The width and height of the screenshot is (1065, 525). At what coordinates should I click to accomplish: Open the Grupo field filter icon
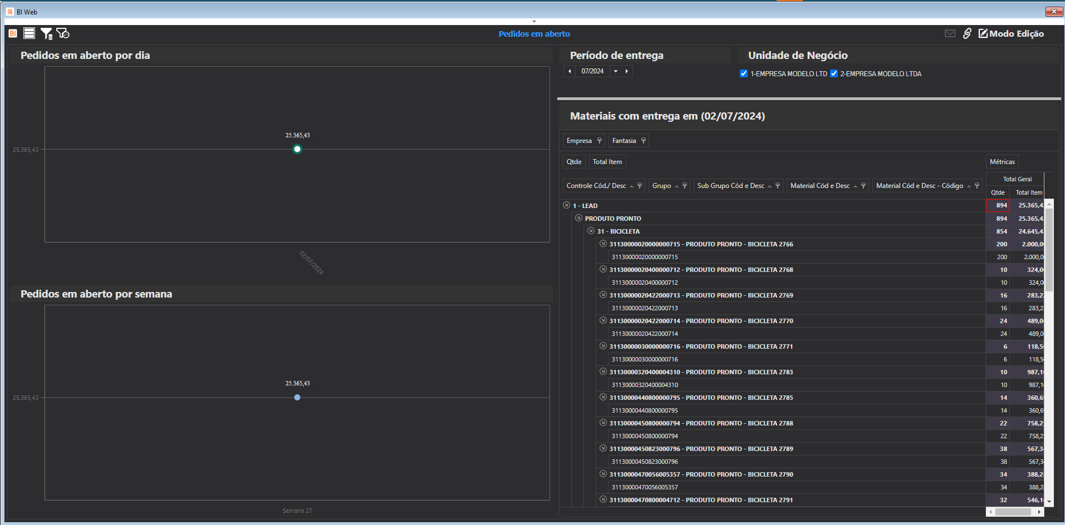click(x=685, y=186)
